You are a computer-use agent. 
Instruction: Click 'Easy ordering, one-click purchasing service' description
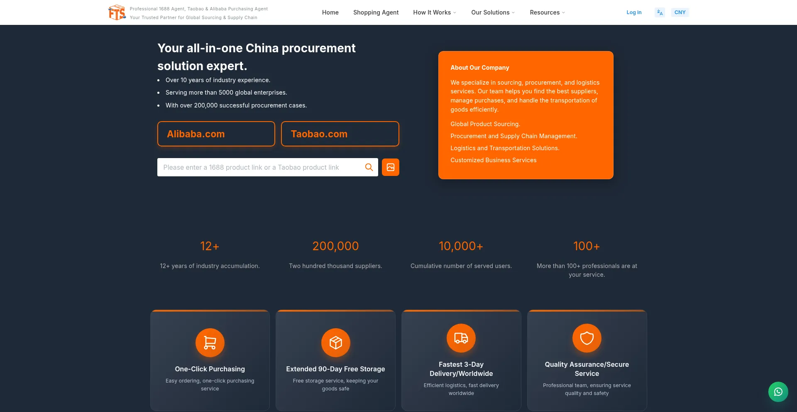(210, 385)
